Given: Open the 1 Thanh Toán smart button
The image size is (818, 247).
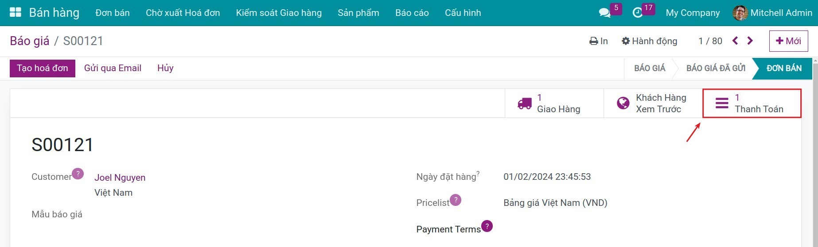Looking at the screenshot, I should [x=752, y=103].
